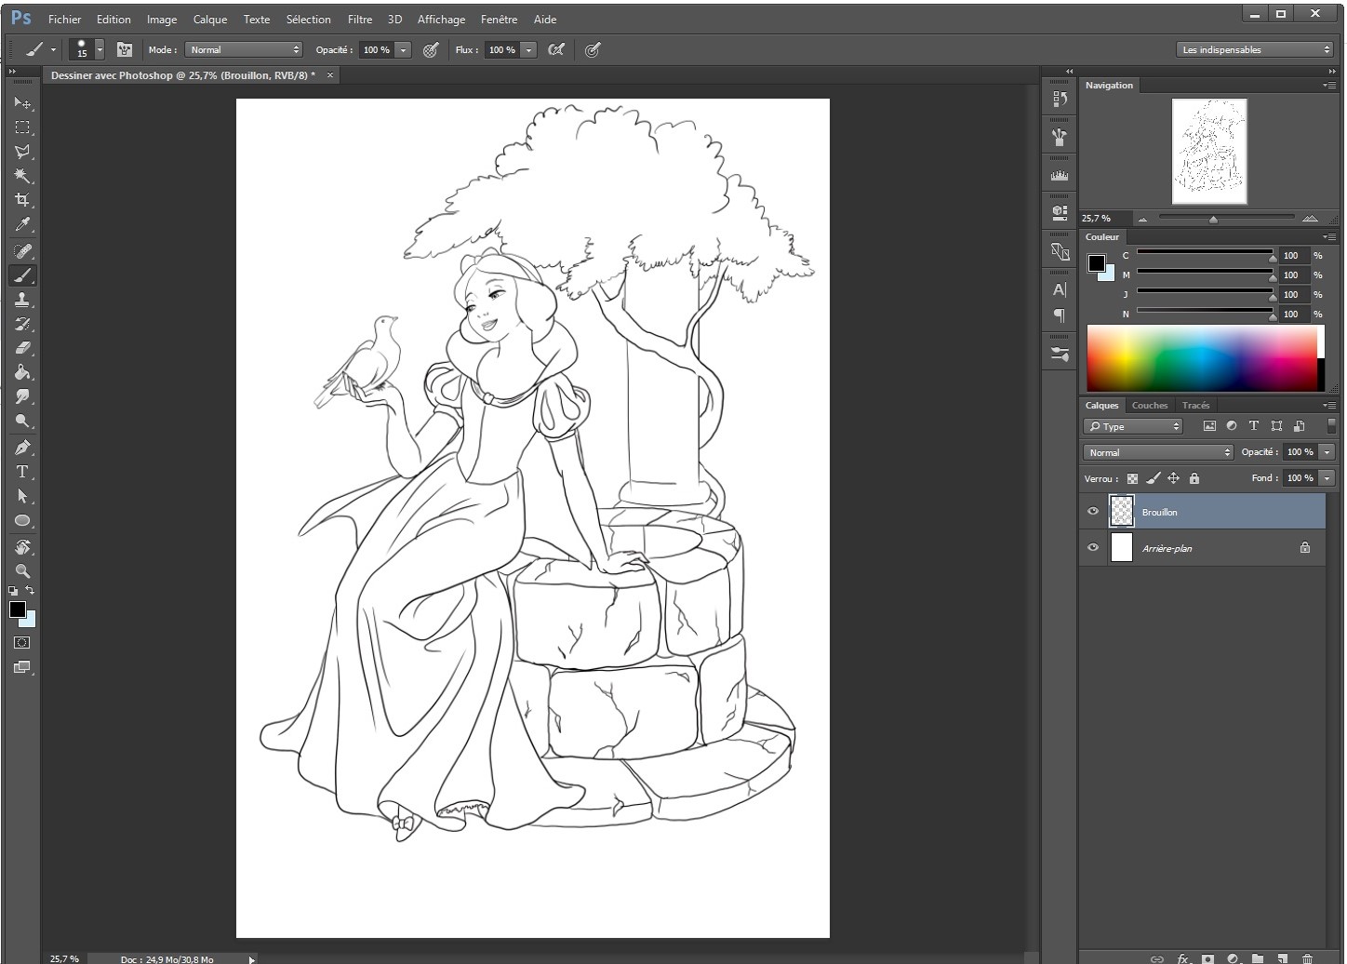Hide the Arrière-plan layer

pyautogui.click(x=1093, y=548)
